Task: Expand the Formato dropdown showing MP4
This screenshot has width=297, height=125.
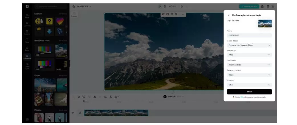Action: (x=249, y=85)
